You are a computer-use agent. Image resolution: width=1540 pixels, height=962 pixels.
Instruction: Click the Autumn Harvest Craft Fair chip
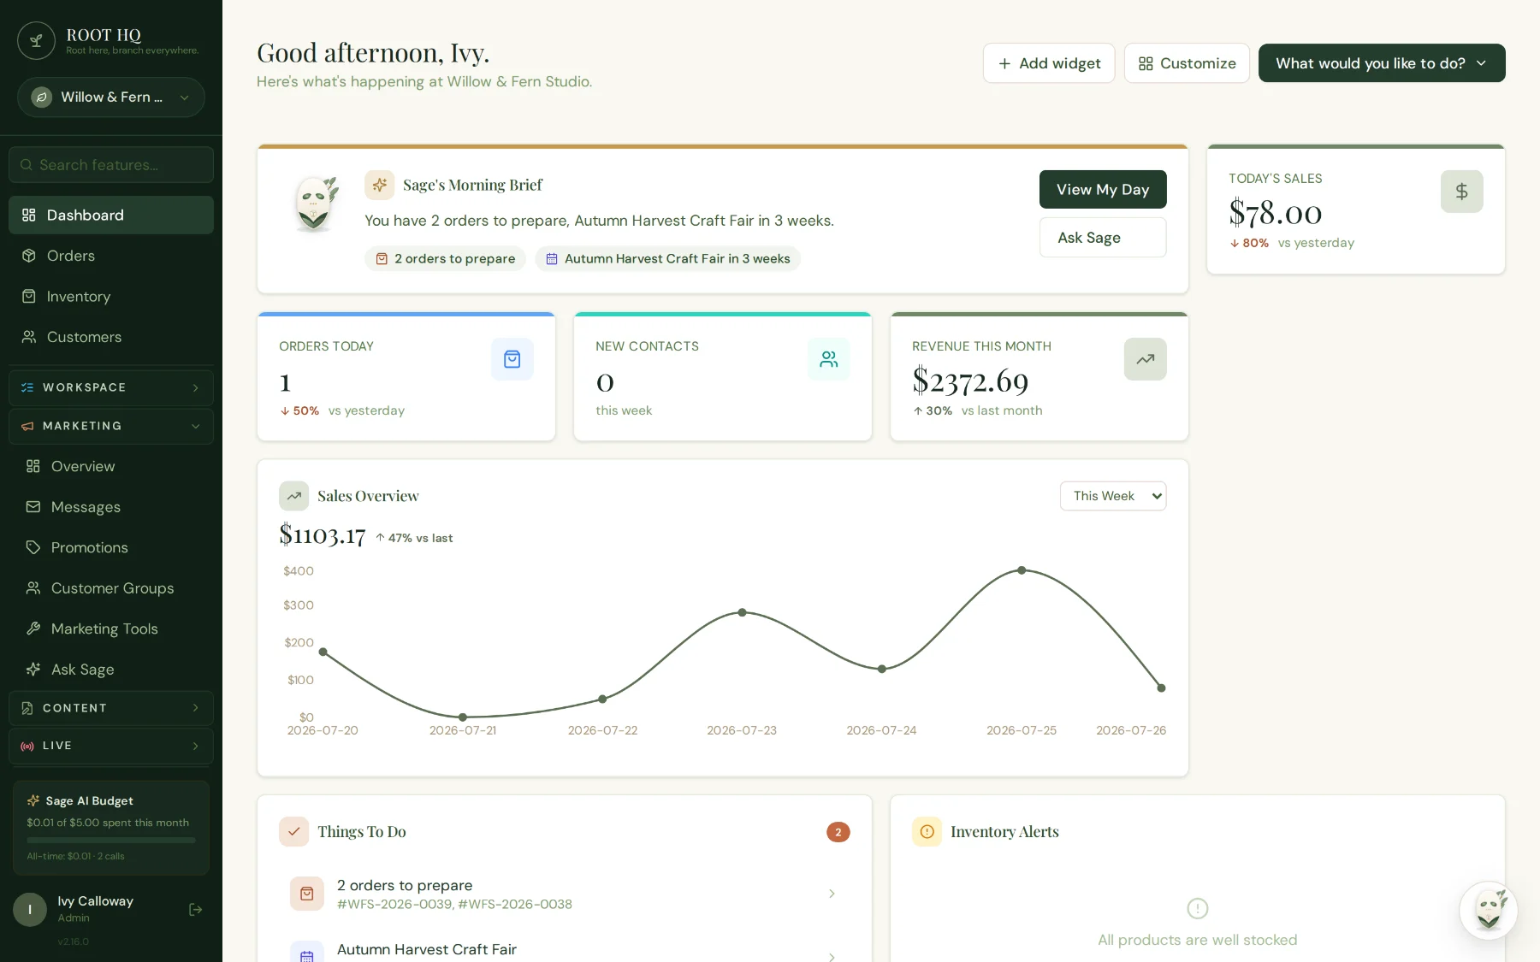click(668, 259)
